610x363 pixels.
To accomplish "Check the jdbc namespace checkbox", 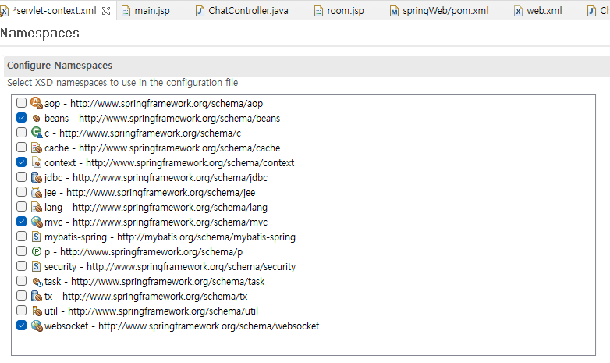I will tap(21, 177).
